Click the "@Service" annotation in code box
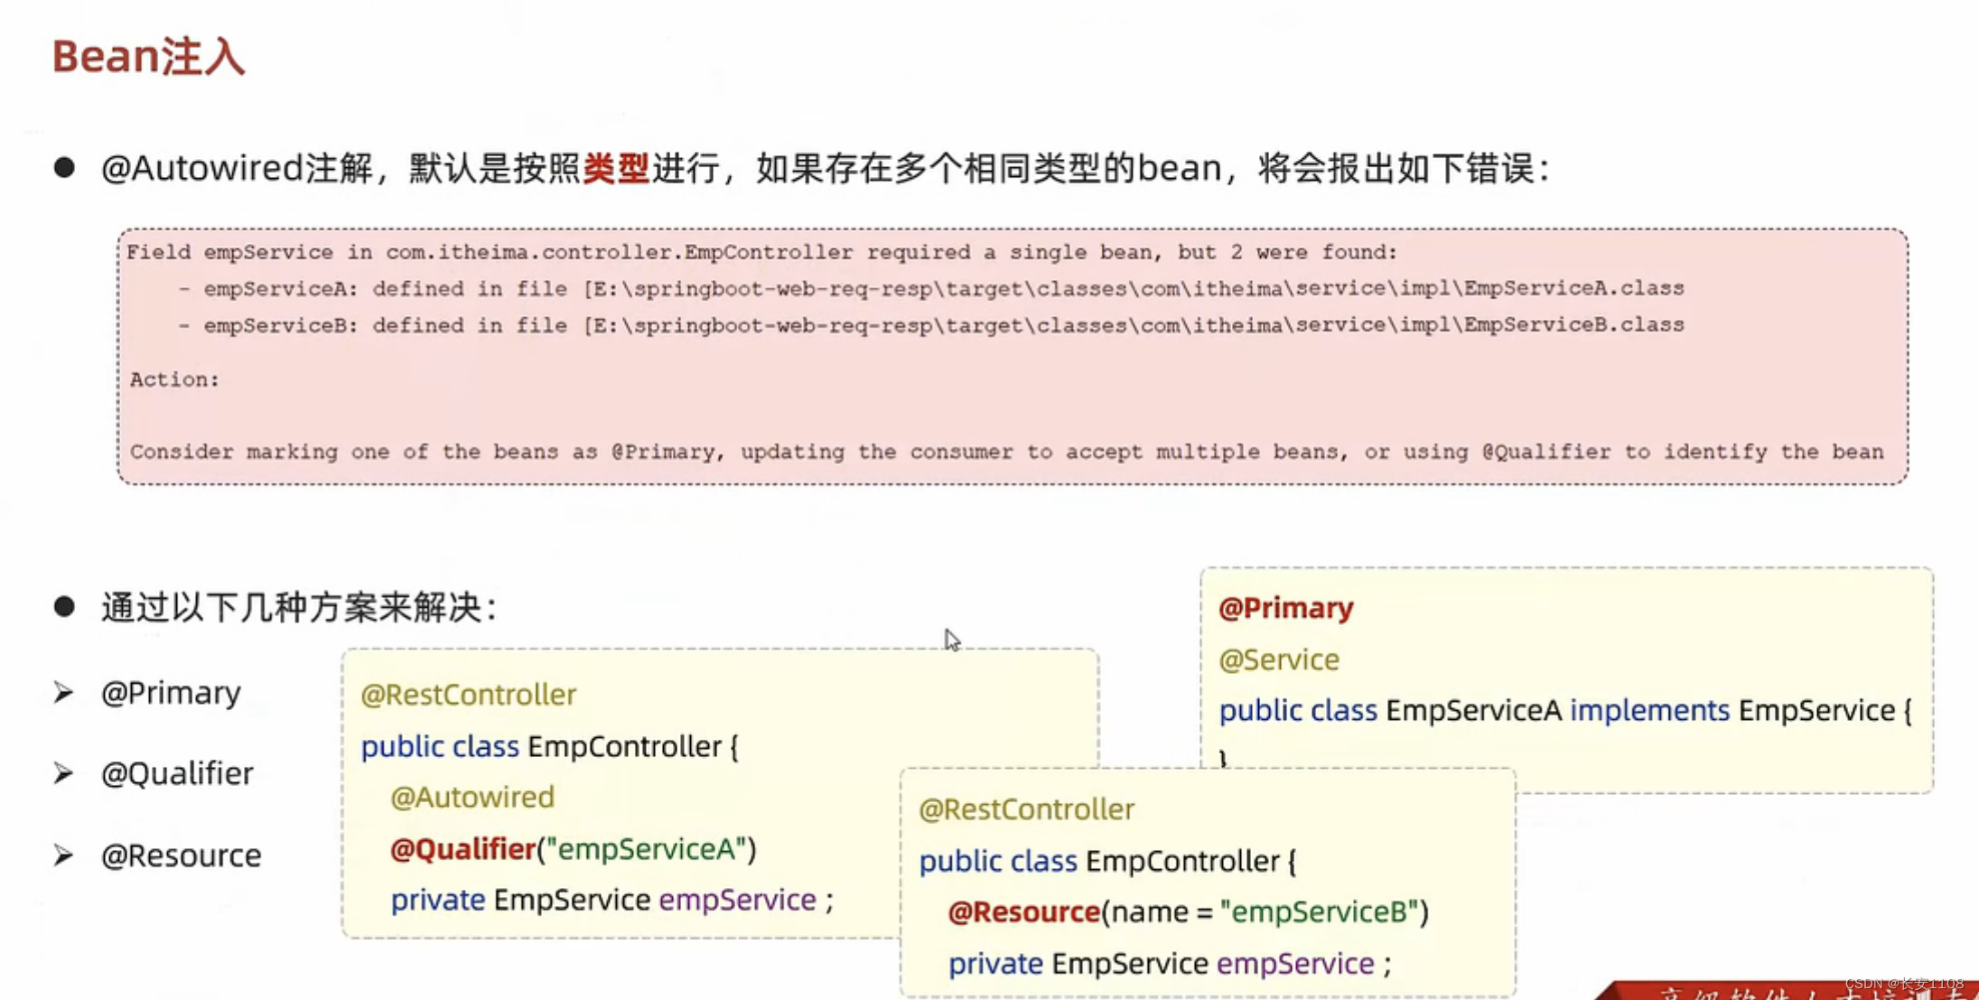 (1278, 659)
